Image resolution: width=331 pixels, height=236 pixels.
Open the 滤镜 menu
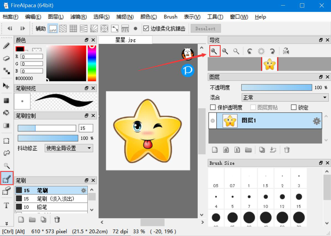coord(78,17)
